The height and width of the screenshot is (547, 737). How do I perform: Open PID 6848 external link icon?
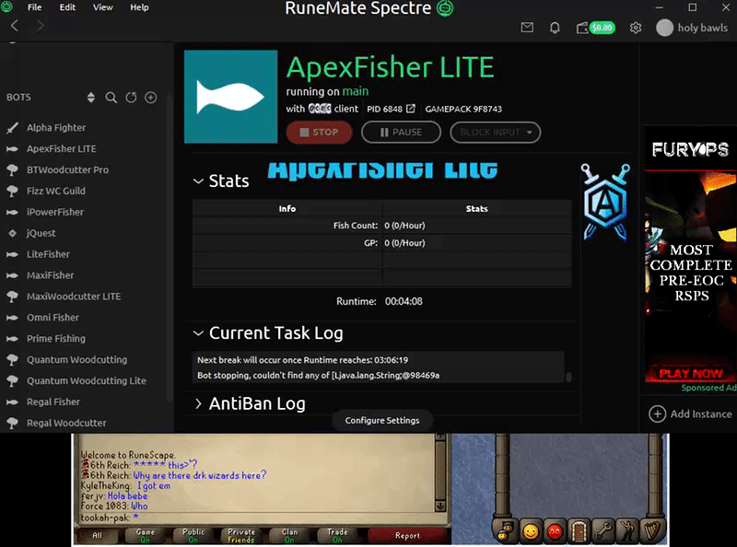411,109
